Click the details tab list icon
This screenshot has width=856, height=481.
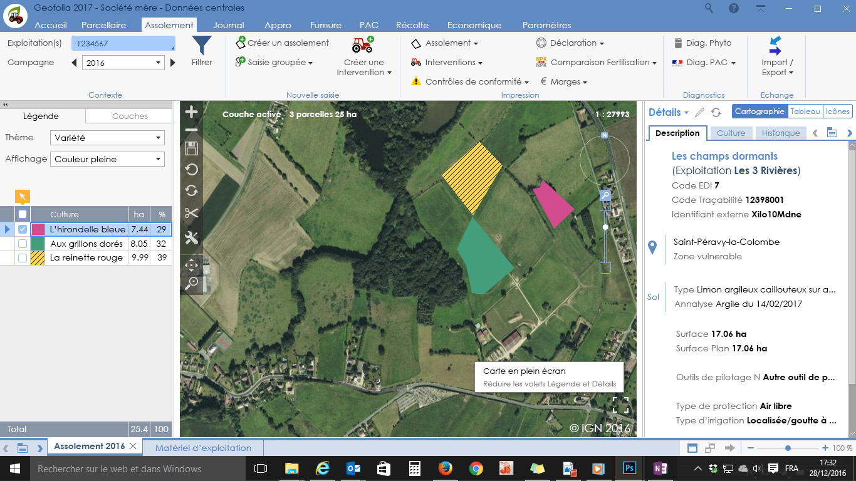click(x=832, y=133)
